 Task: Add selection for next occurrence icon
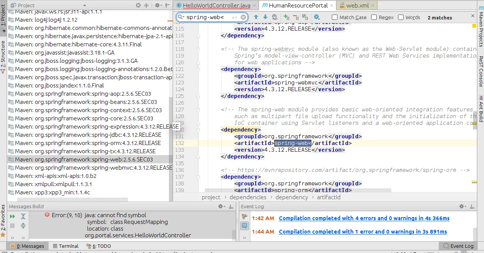click(286, 17)
